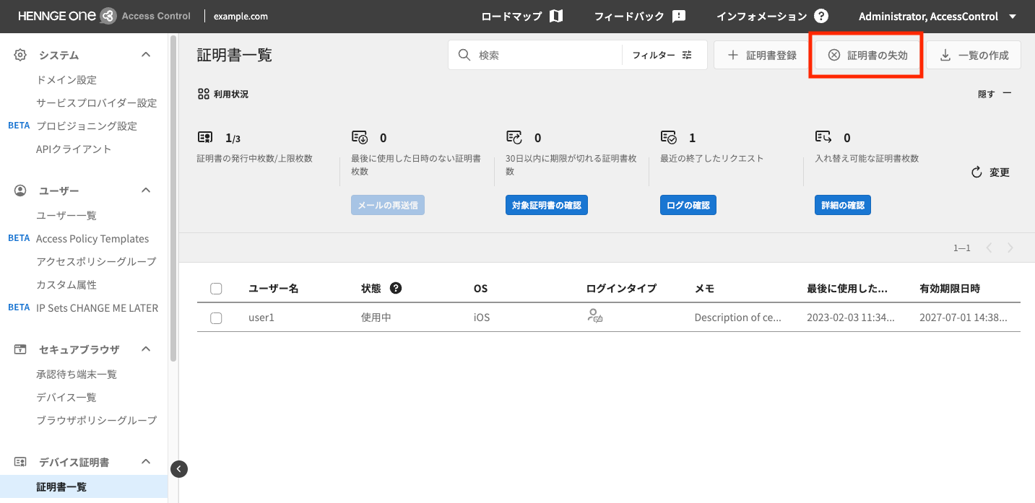Collapse the sidebar with the round arrow button
Image resolution: width=1035 pixels, height=503 pixels.
point(179,469)
